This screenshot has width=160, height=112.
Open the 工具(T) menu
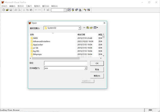[x=29, y=6]
